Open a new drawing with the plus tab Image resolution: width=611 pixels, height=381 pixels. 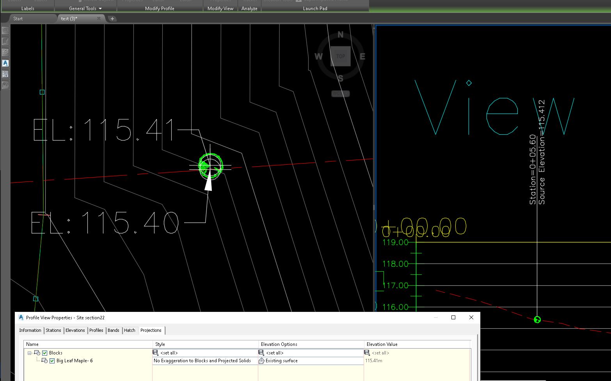coord(112,18)
